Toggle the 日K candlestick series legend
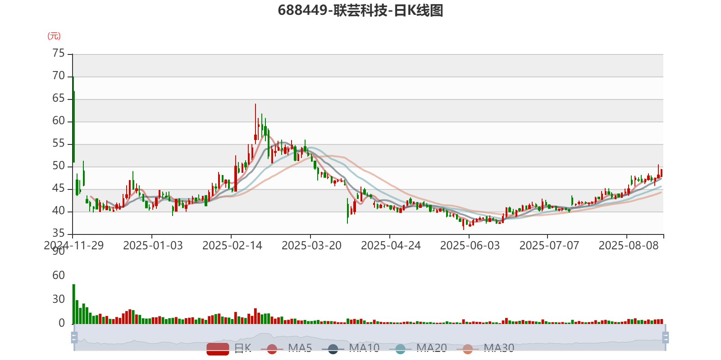 coord(229,348)
